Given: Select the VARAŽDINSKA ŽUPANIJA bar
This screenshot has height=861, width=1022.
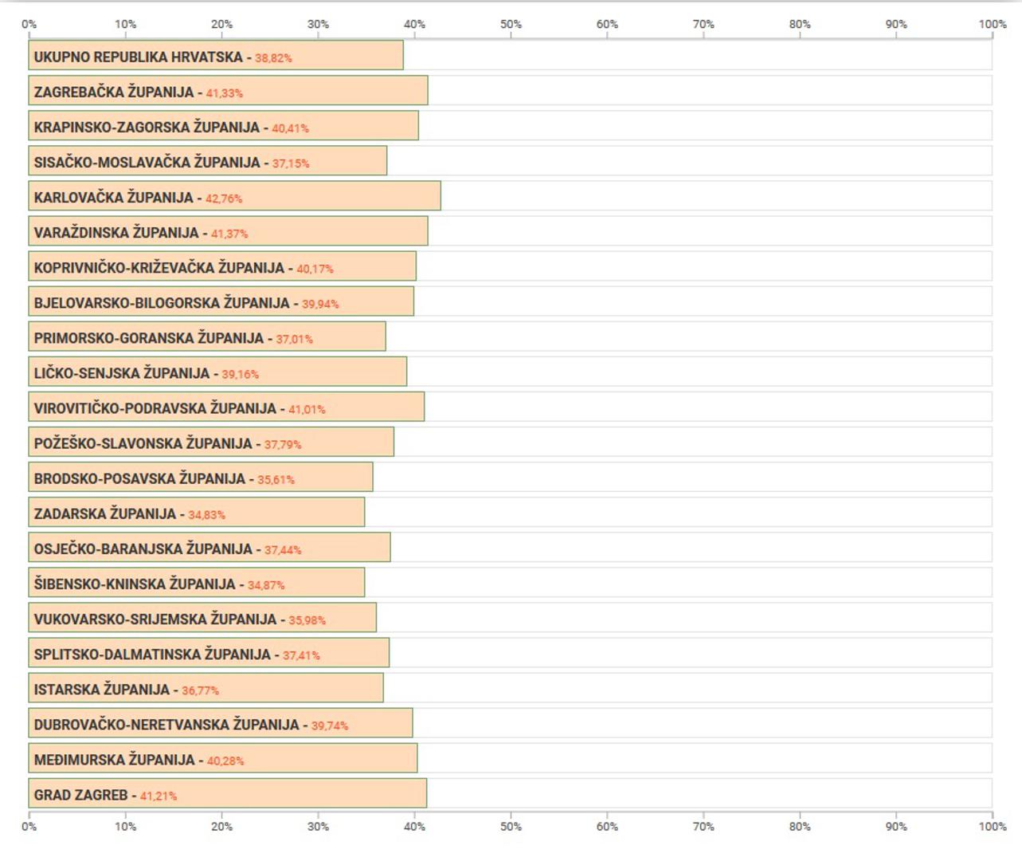Looking at the screenshot, I should pos(228,231).
